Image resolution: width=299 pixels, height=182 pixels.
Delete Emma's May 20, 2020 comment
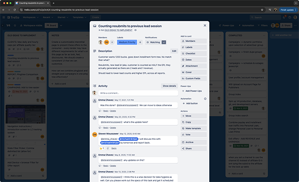[x=113, y=128]
